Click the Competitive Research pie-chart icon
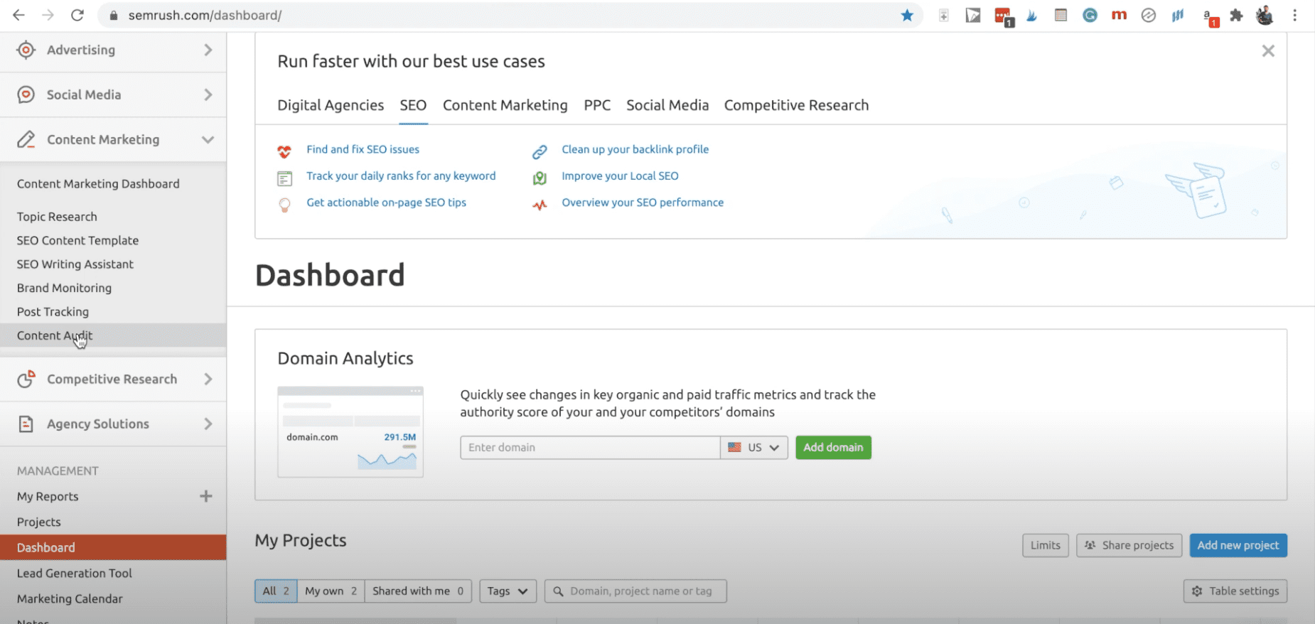Screen dimensions: 1315x624 tap(26, 379)
